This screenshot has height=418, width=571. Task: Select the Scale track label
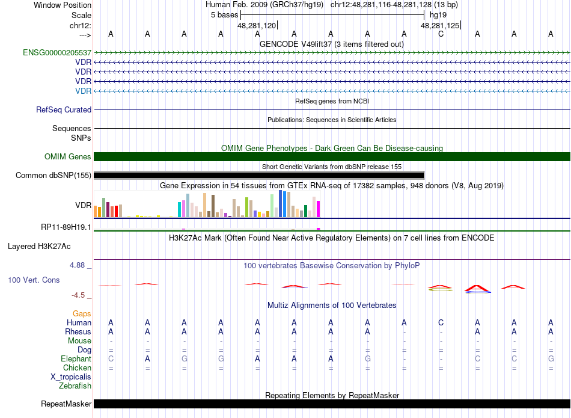81,15
